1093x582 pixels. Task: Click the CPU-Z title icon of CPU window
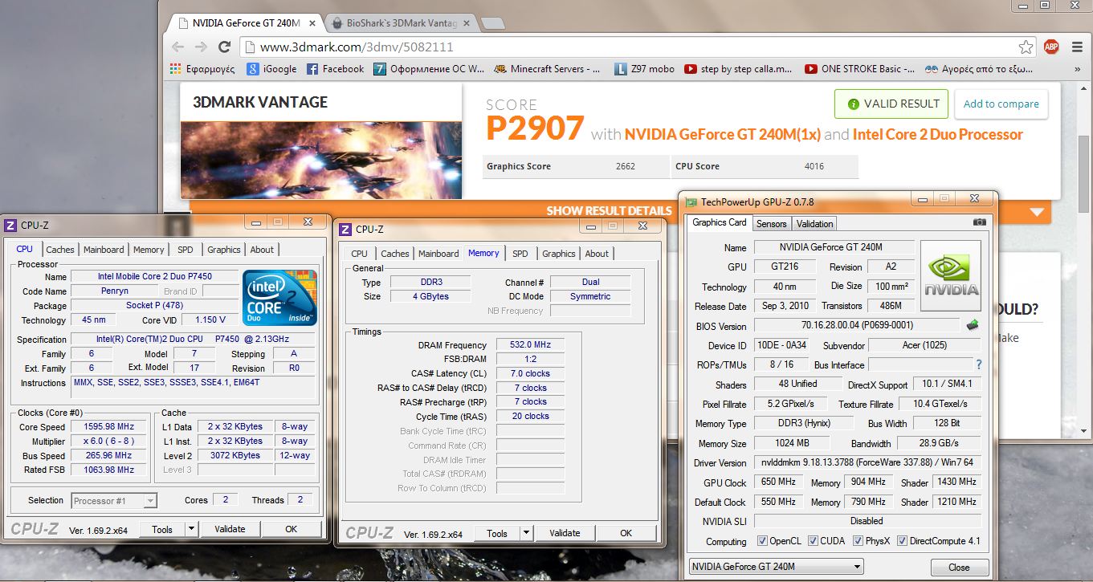[10, 226]
